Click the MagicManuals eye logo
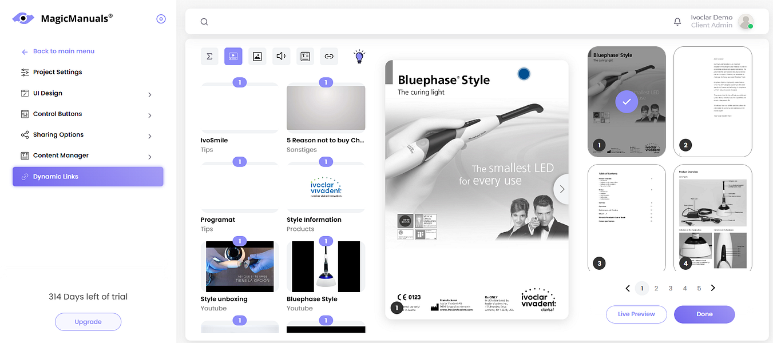This screenshot has height=343, width=773. pos(23,18)
